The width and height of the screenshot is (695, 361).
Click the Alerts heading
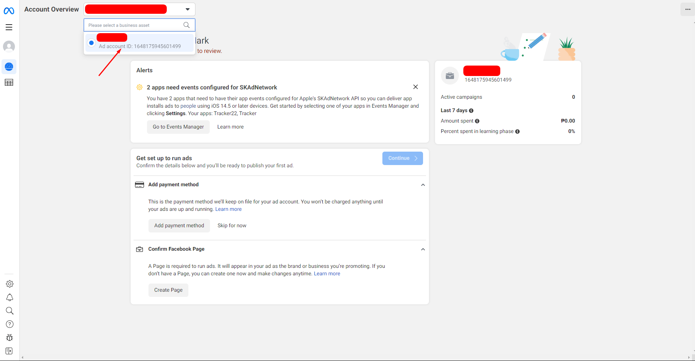[144, 70]
